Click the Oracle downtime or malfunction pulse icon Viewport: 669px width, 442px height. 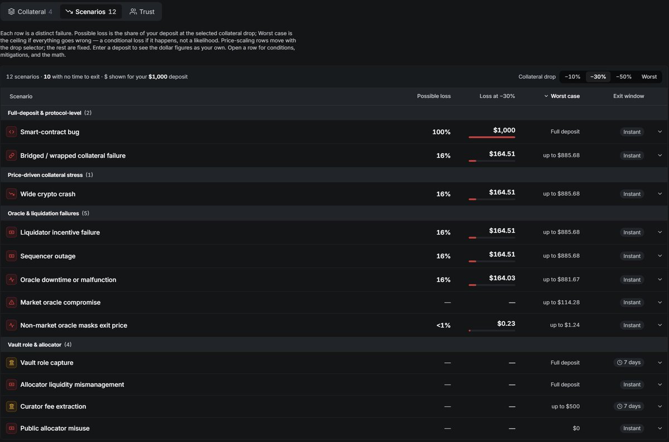[x=11, y=279]
